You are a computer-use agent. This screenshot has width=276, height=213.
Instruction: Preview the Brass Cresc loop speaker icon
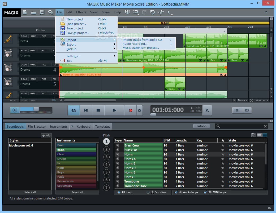point(117,145)
